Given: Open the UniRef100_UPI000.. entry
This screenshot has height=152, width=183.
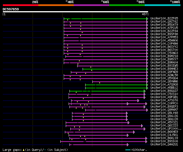Looking at the screenshot, I should coord(166,129).
